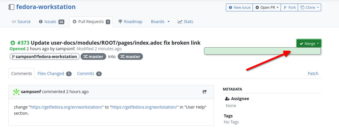Viewport: 339px width, 129px height.
Task: Click the New issue button
Action: coord(239,8)
